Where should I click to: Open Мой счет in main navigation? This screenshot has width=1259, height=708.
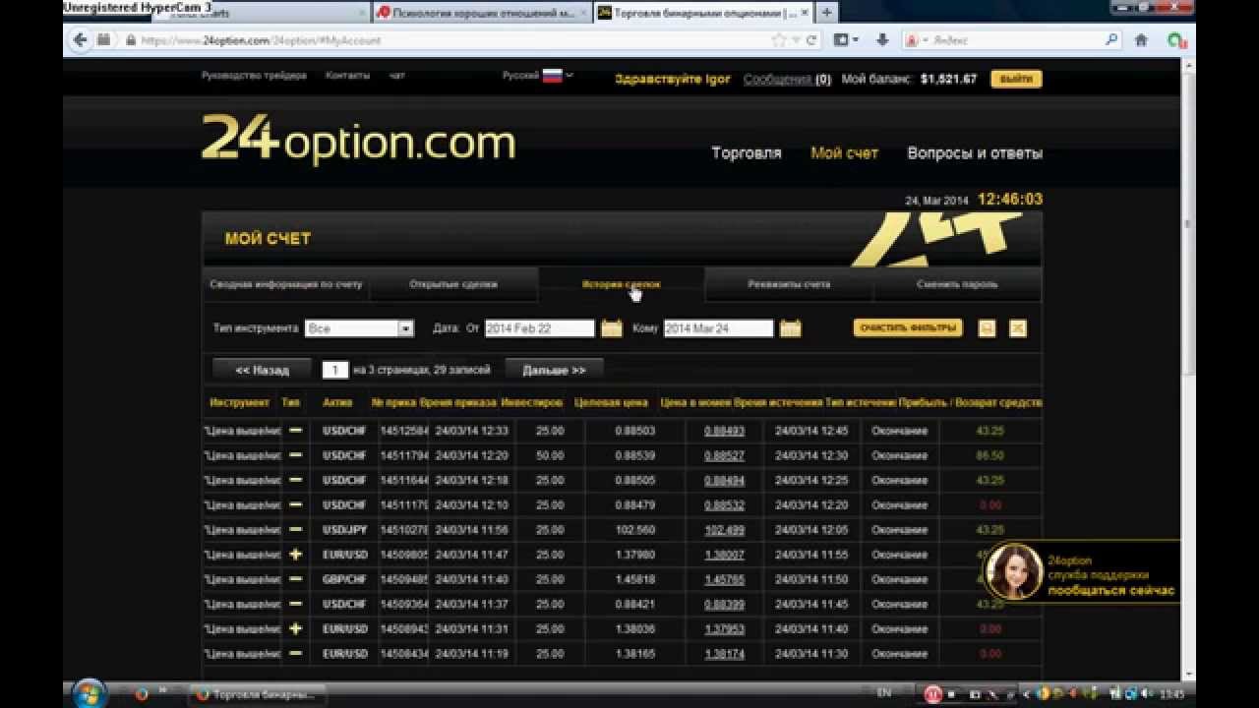click(x=844, y=153)
